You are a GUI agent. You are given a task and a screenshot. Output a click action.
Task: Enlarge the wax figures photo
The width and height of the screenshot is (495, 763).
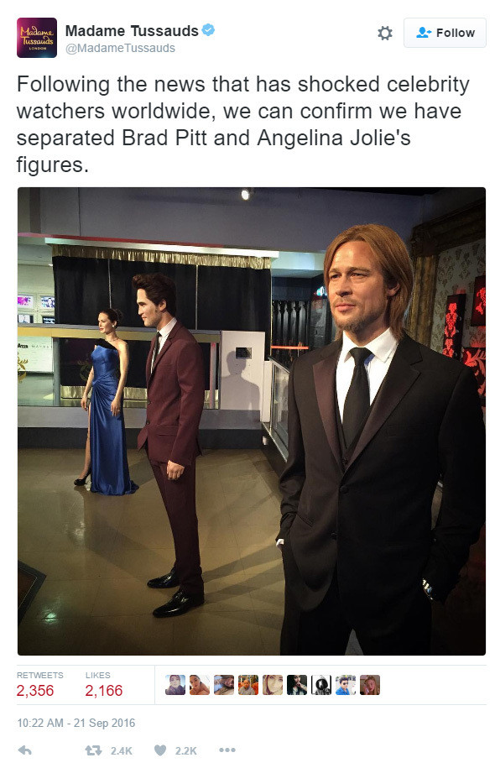tap(252, 421)
